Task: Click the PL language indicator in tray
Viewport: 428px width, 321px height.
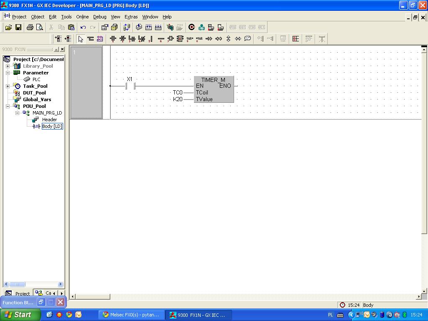Action: pos(330,315)
